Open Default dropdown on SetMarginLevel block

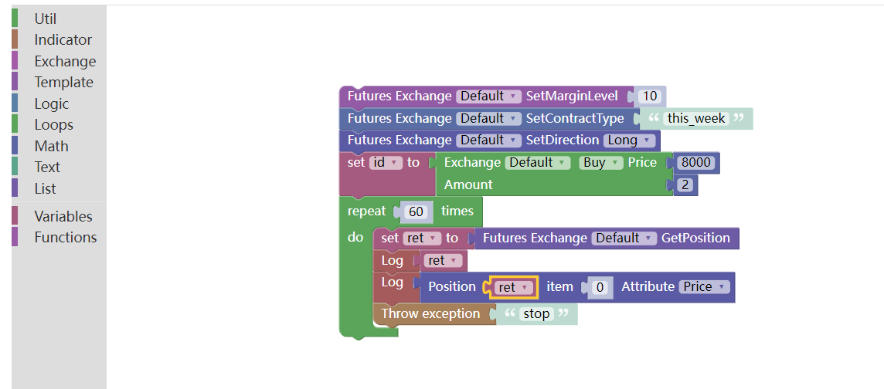point(488,96)
